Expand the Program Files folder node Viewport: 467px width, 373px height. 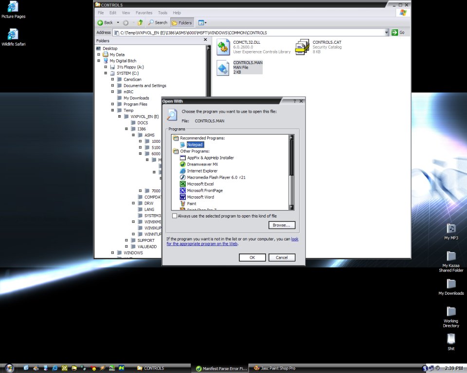pyautogui.click(x=112, y=104)
